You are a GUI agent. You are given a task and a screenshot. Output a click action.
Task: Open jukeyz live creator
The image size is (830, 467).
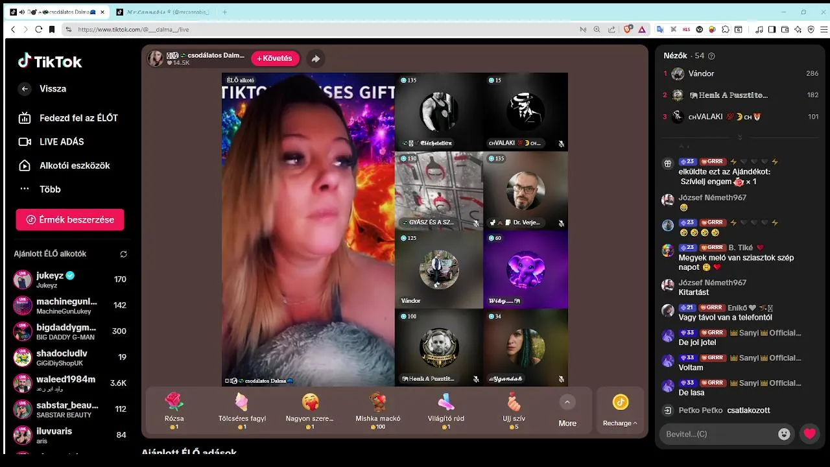pos(70,280)
